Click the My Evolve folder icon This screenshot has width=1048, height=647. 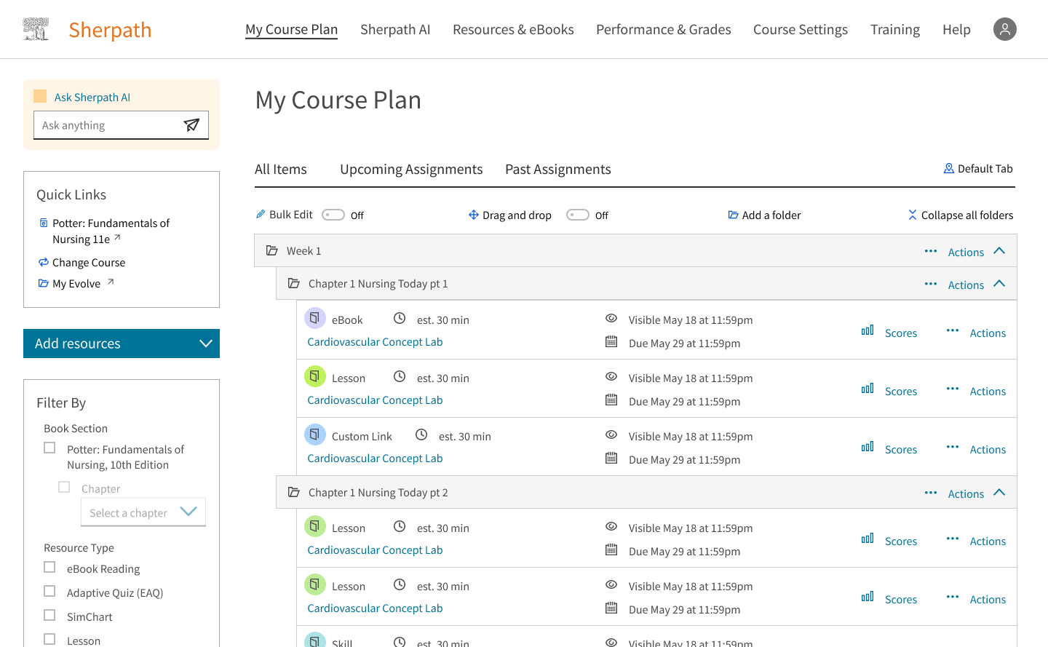pos(44,283)
